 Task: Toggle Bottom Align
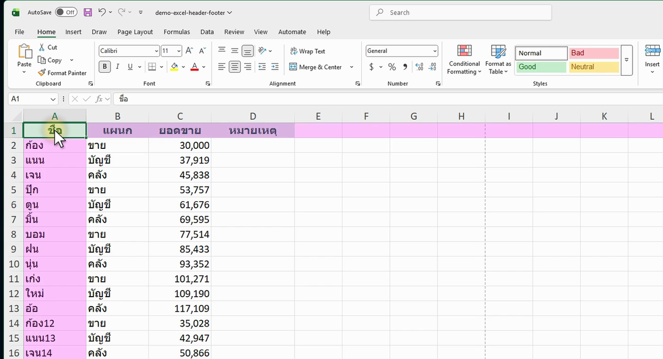pyautogui.click(x=248, y=51)
